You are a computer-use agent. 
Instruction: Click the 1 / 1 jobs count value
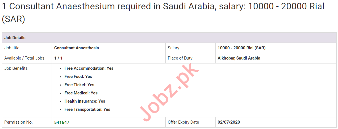pyautogui.click(x=58, y=58)
